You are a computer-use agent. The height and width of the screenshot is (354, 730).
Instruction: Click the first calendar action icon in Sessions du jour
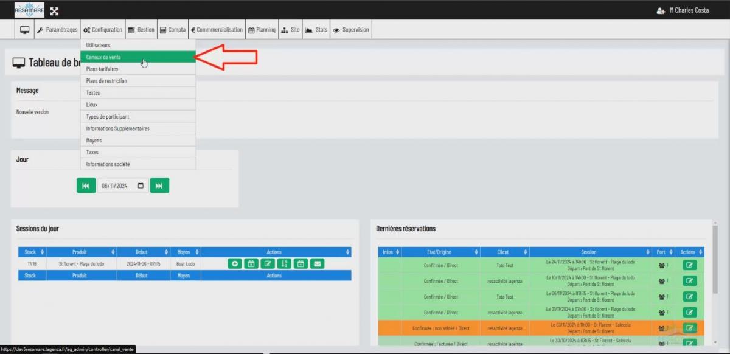tap(251, 263)
